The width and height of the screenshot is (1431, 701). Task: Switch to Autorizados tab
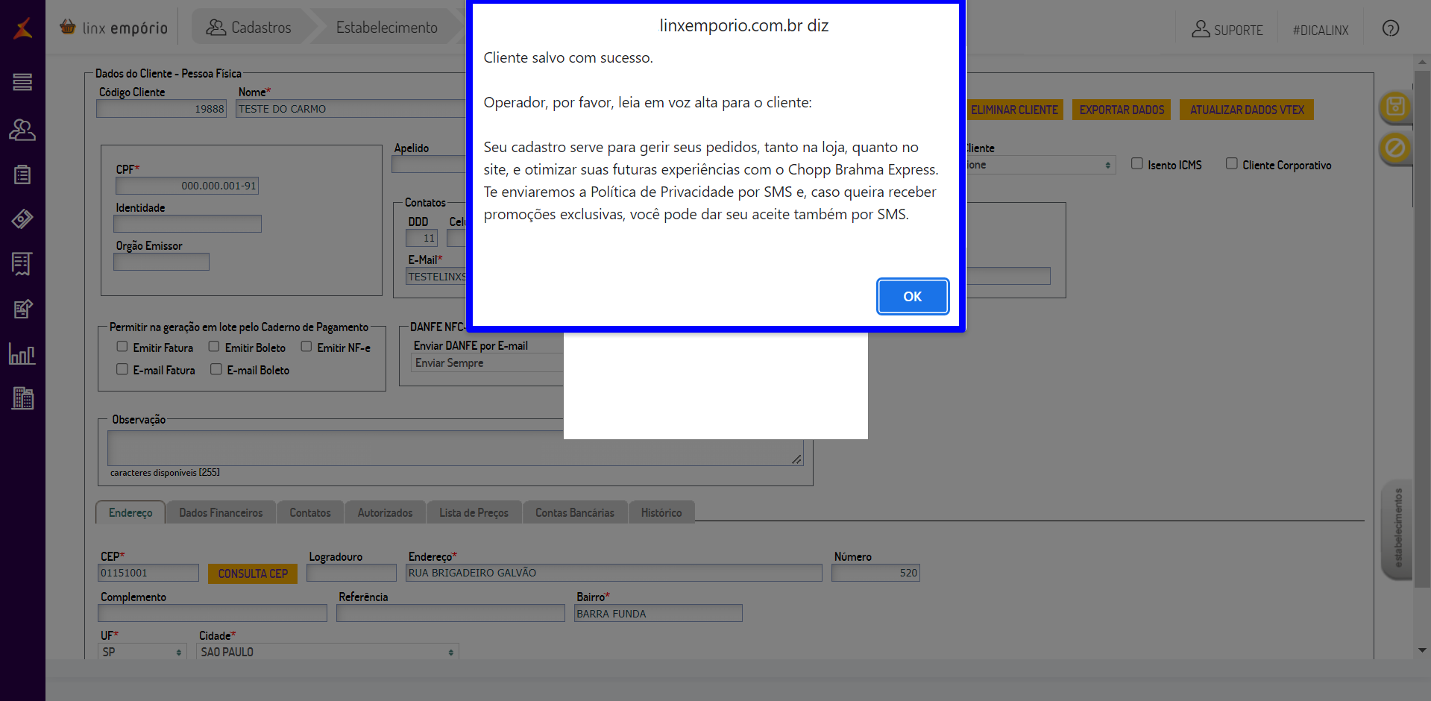click(x=385, y=512)
